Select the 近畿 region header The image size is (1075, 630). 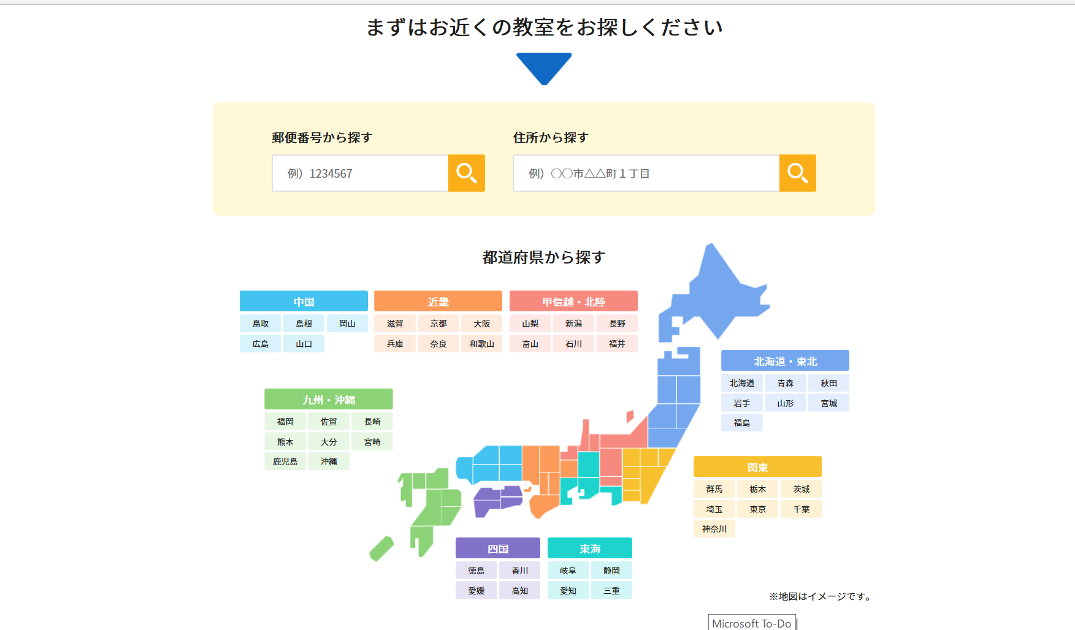(x=438, y=302)
